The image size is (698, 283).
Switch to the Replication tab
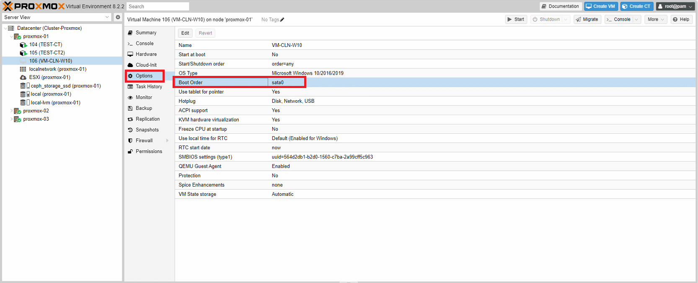click(149, 119)
